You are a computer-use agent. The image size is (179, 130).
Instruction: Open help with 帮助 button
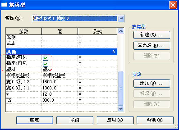(155, 120)
